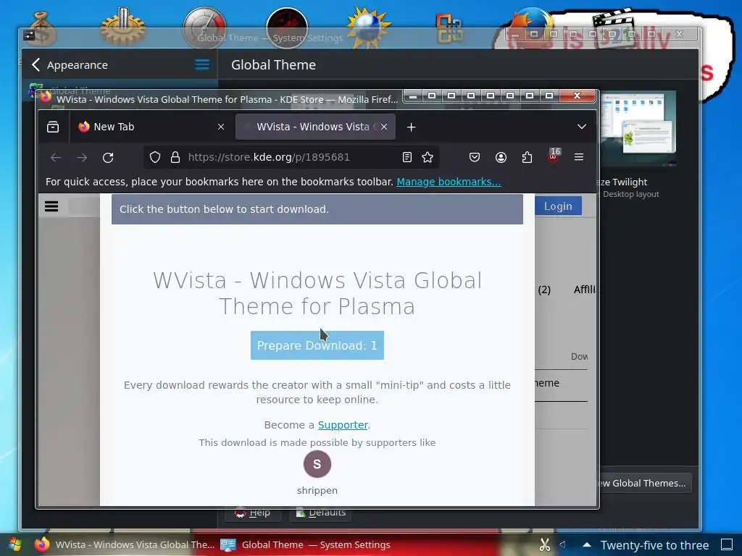Open the sun and globe desktop icon
The height and width of the screenshot is (556, 742).
coord(368,28)
